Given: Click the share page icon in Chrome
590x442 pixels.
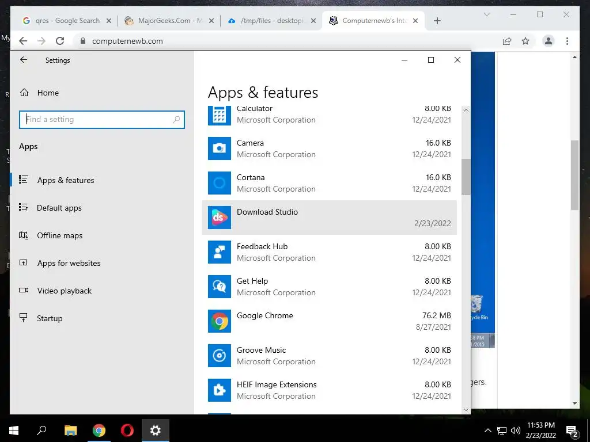Looking at the screenshot, I should click(x=507, y=41).
